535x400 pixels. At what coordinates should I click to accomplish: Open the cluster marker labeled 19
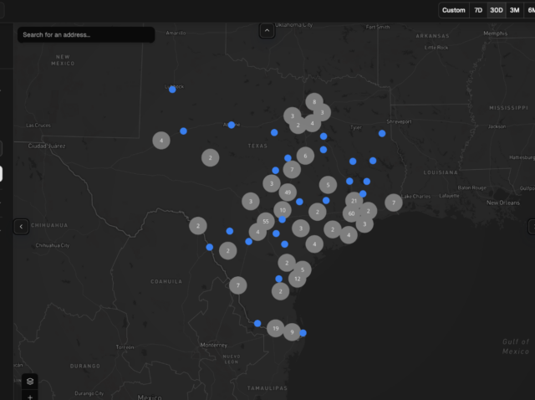point(276,328)
